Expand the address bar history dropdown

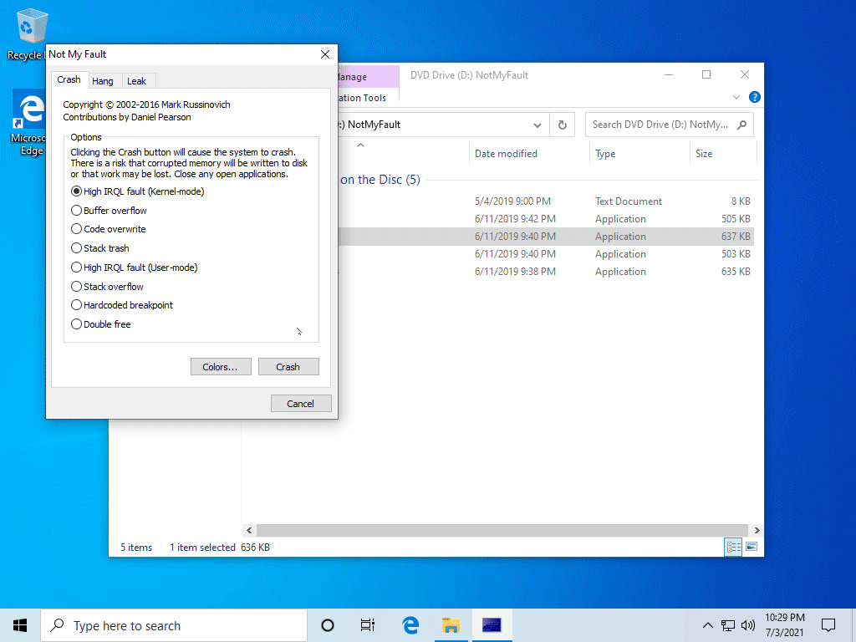click(x=538, y=125)
